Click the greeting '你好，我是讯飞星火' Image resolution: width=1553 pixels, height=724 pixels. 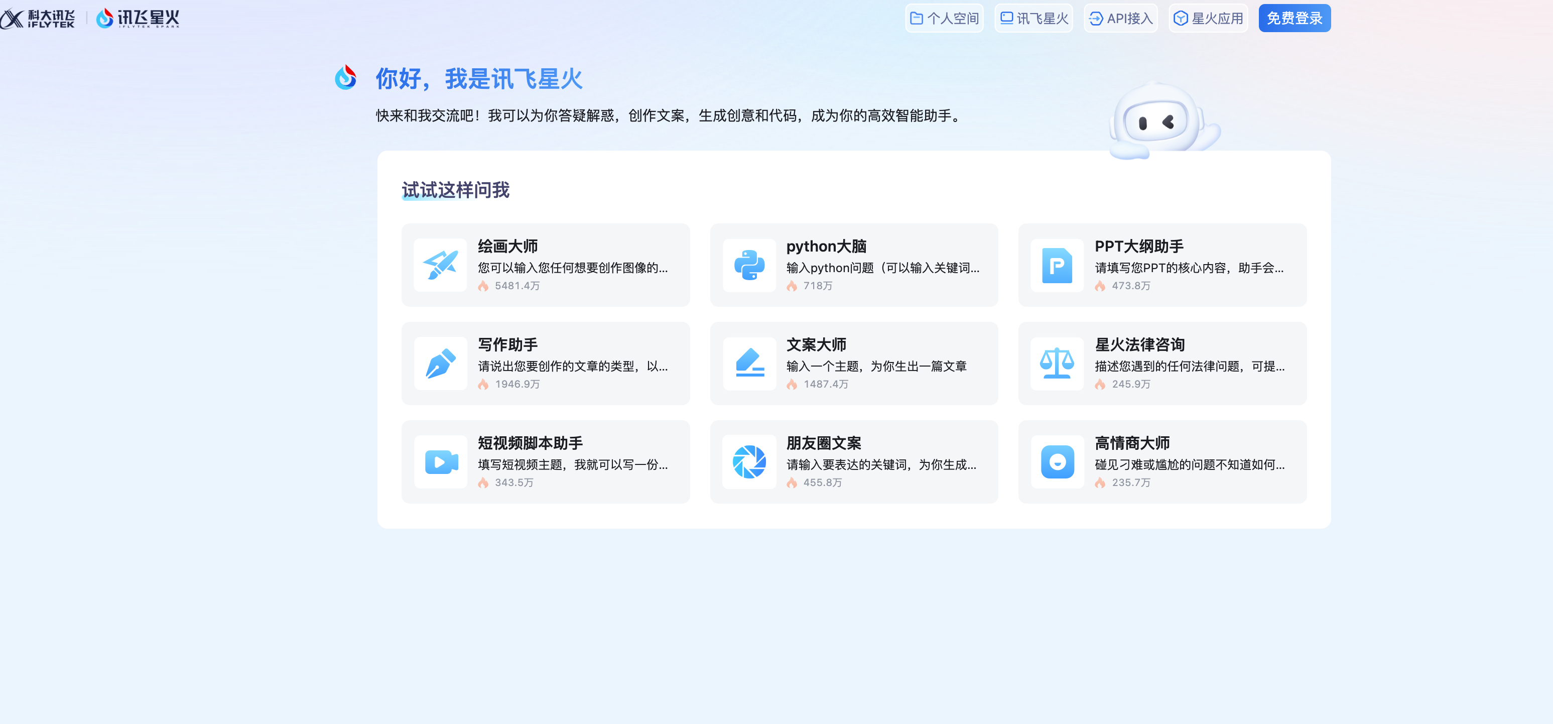click(x=479, y=78)
